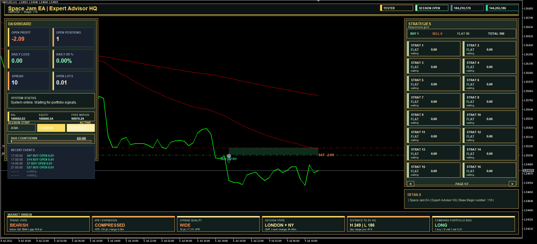Select the STRAT 13 strategy card
537x244 pixels.
click(x=434, y=153)
